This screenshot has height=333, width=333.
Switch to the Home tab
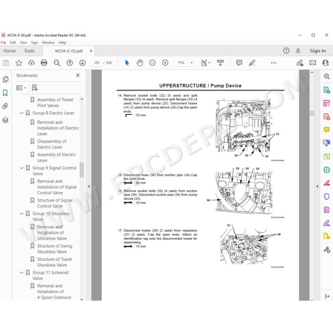click(x=10, y=51)
